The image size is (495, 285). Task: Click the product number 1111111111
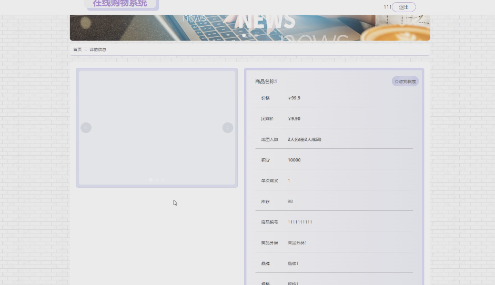tap(300, 222)
